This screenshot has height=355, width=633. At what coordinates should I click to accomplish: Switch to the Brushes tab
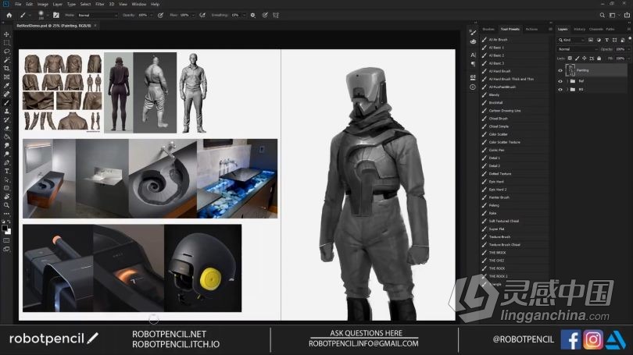pyautogui.click(x=488, y=29)
